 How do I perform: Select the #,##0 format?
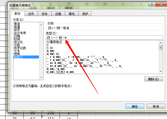tap(102, 51)
